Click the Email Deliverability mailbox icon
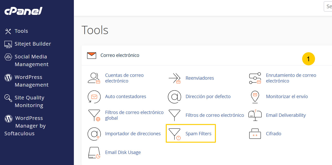Screen dimensions: 332x165 point(255,115)
